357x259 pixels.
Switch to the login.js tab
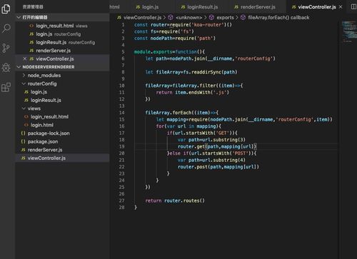click(x=147, y=7)
